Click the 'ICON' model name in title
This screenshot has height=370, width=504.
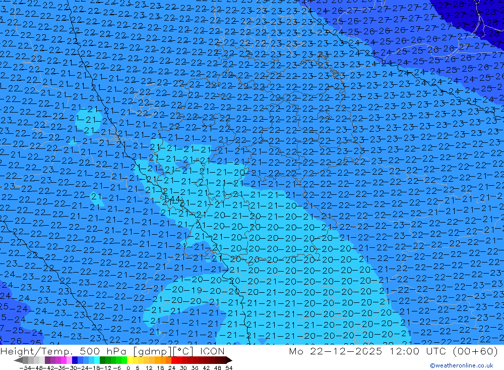(x=212, y=351)
